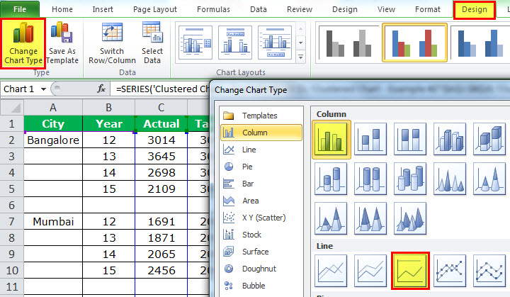Open the File tab
The height and width of the screenshot is (297, 510).
click(20, 9)
